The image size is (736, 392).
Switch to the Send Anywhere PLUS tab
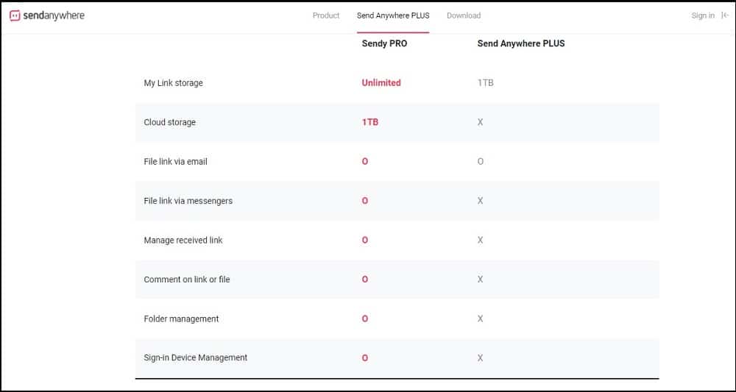(393, 15)
